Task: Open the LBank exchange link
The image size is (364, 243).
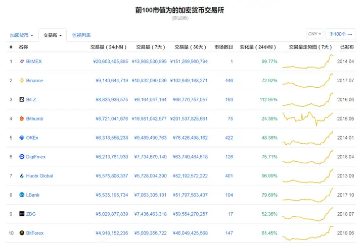Action: 33,195
